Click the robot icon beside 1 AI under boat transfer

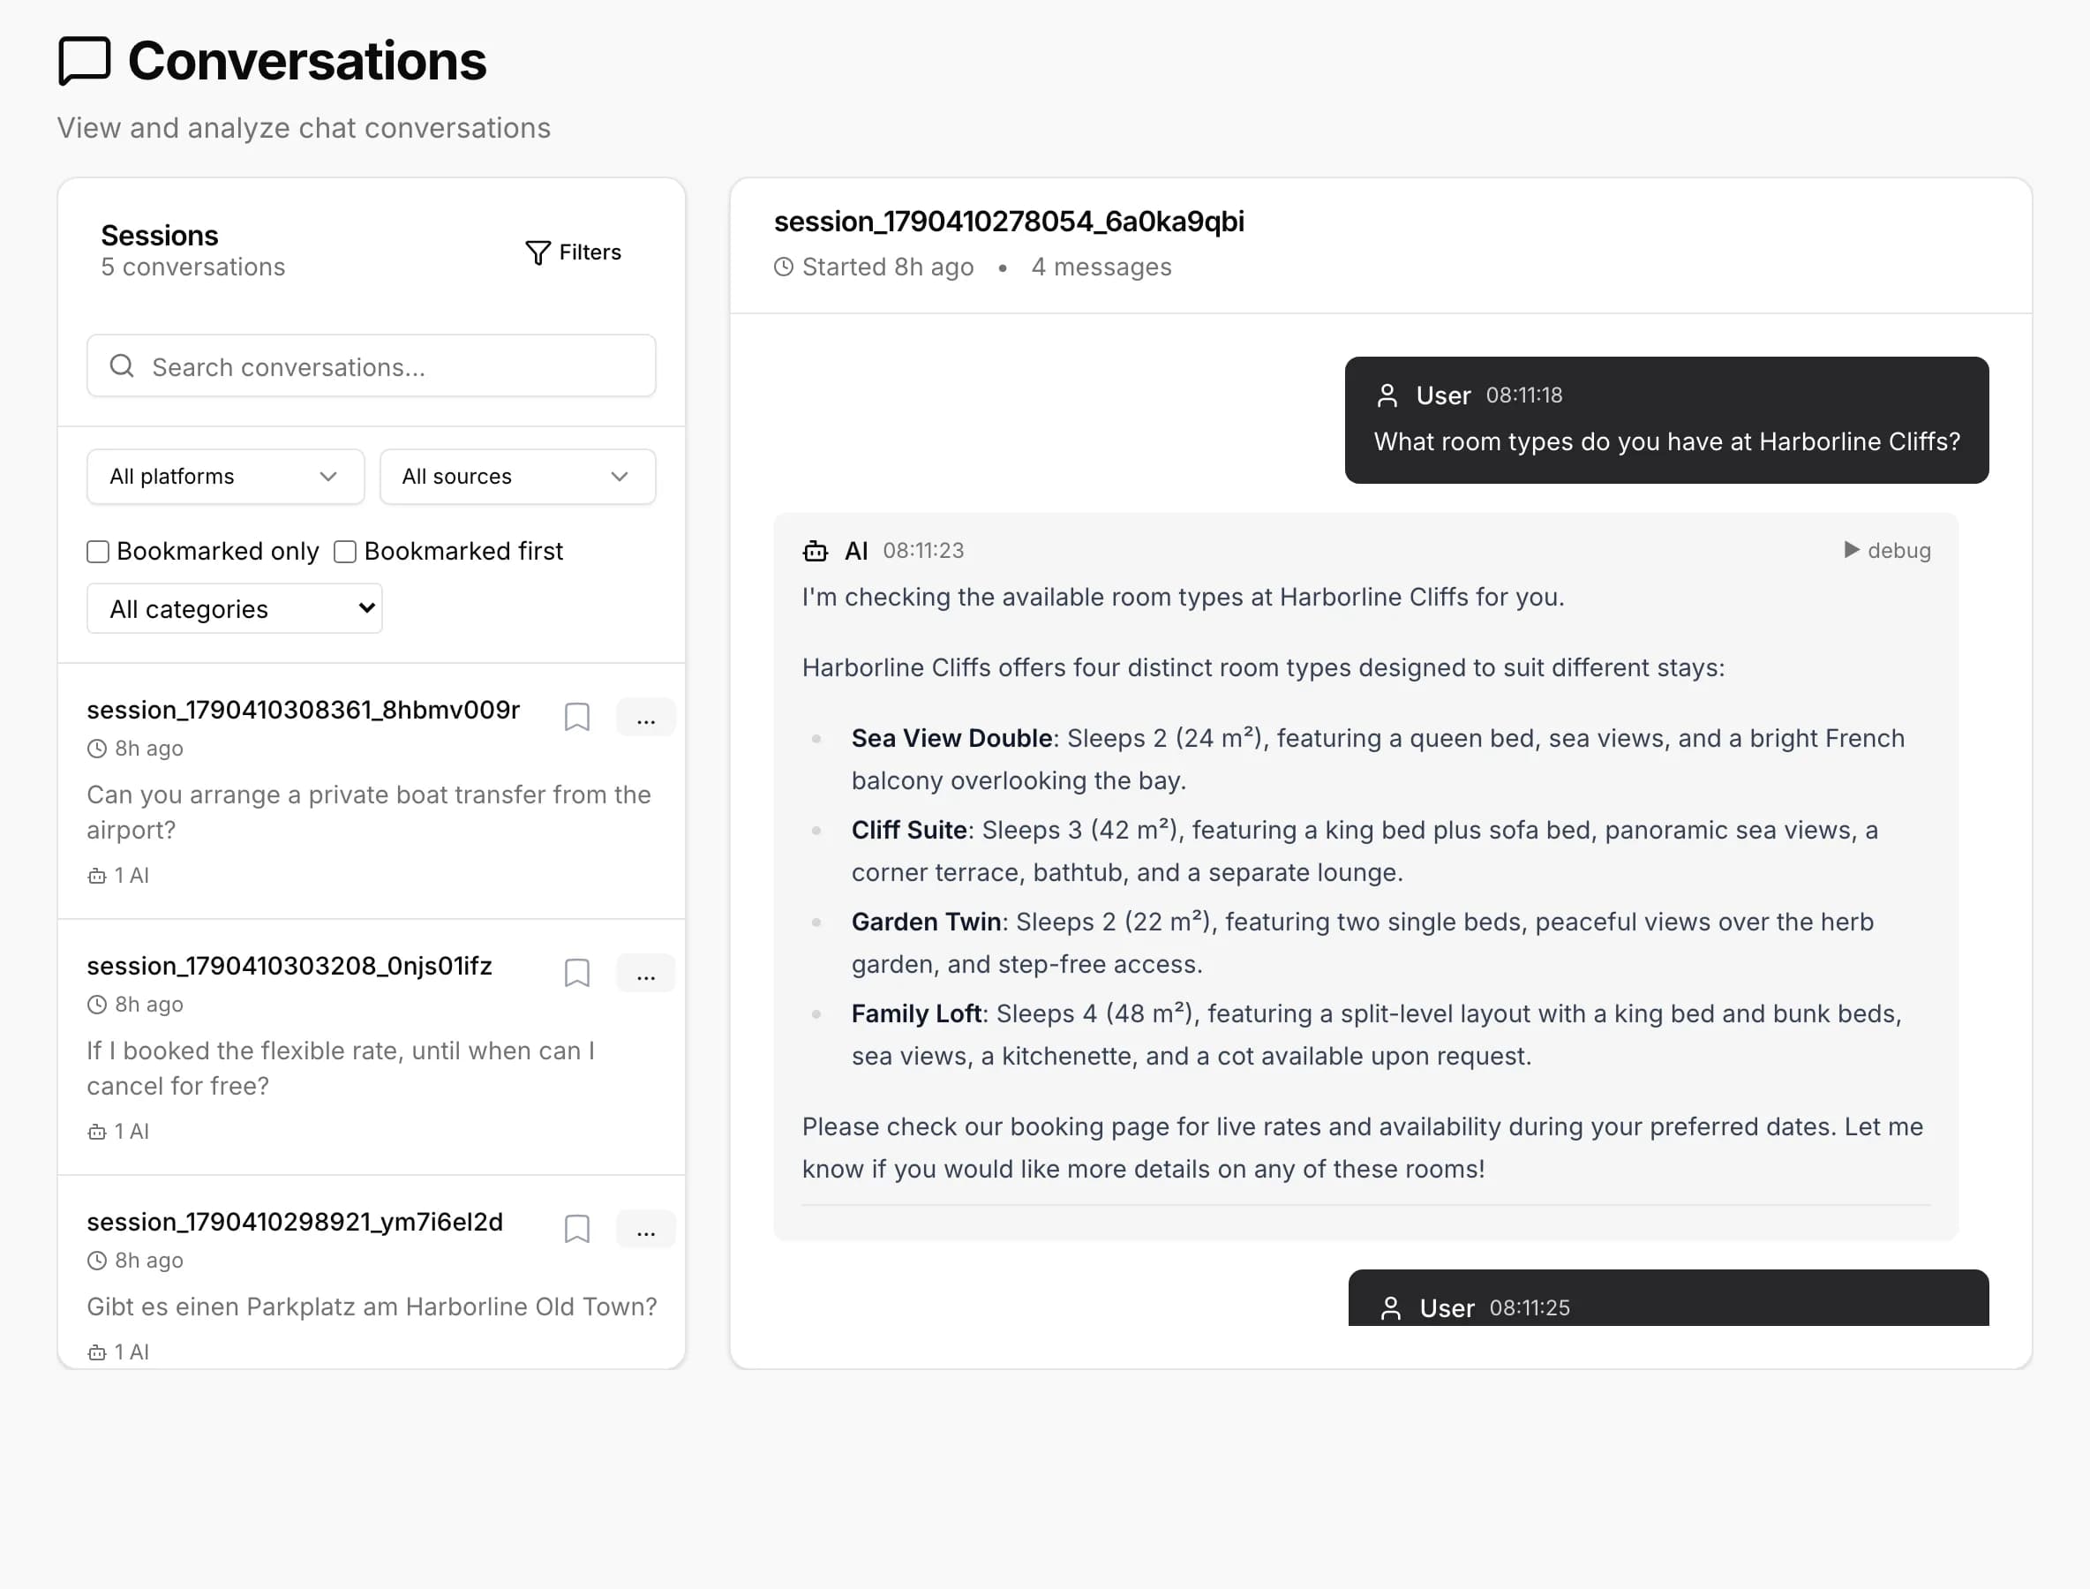[x=96, y=876]
